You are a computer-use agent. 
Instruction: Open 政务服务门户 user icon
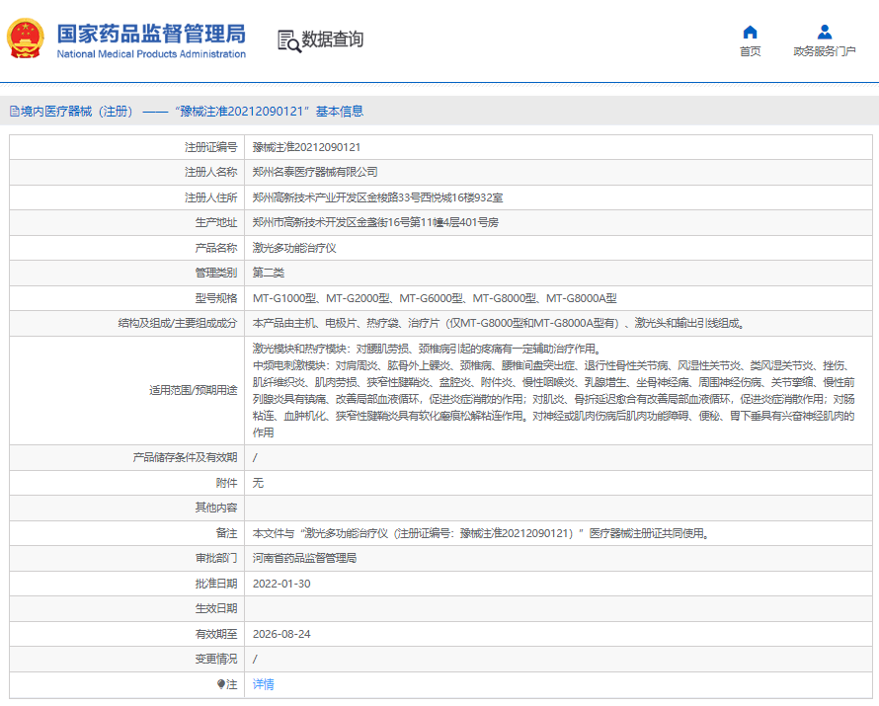(824, 32)
